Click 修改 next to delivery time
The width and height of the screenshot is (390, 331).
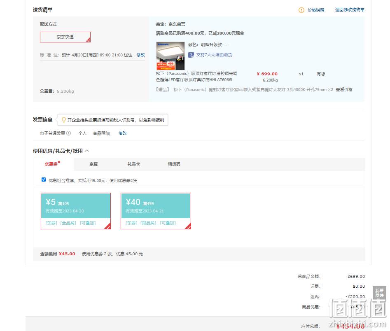tap(140, 55)
